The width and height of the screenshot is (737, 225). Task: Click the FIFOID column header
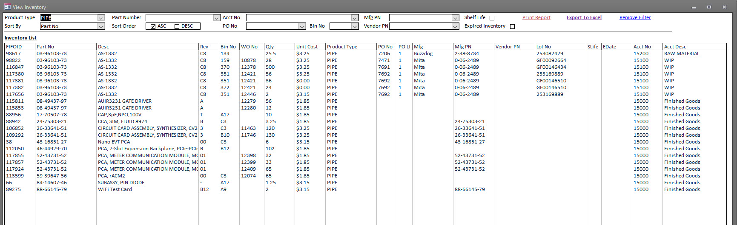(14, 47)
